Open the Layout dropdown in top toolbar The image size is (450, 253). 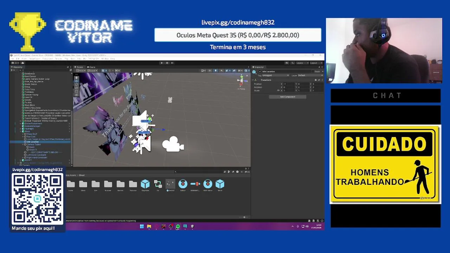(x=316, y=63)
